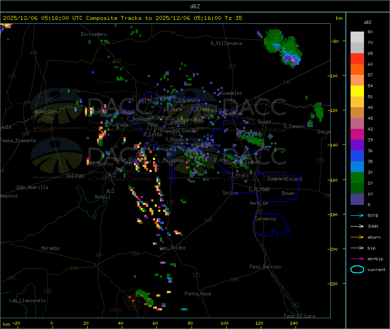Select the bright yellow 51–54 dBZ swatch

357,91
